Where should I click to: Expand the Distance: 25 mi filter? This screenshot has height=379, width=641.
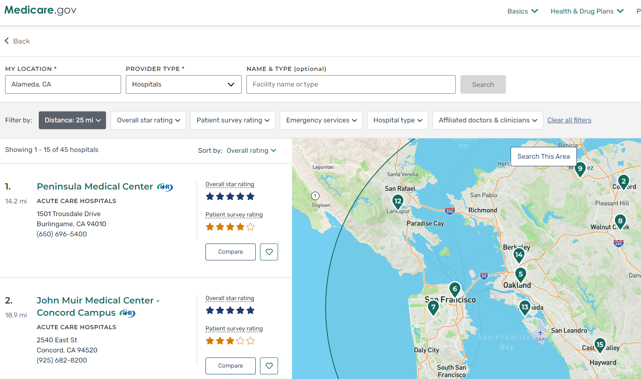click(72, 120)
